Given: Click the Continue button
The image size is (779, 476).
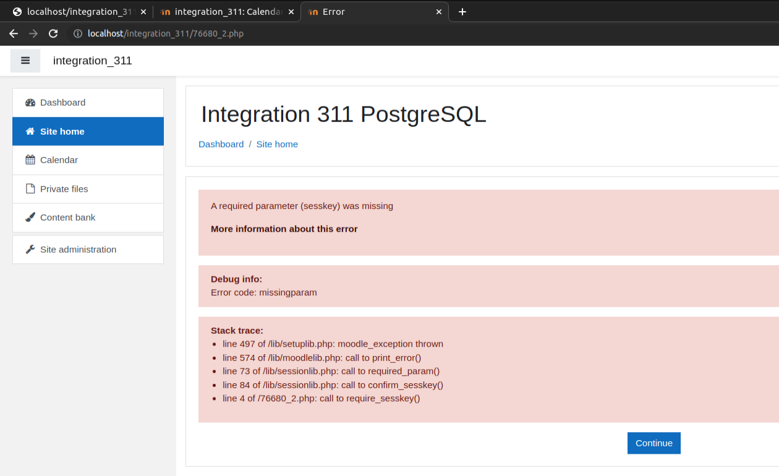Looking at the screenshot, I should [654, 443].
